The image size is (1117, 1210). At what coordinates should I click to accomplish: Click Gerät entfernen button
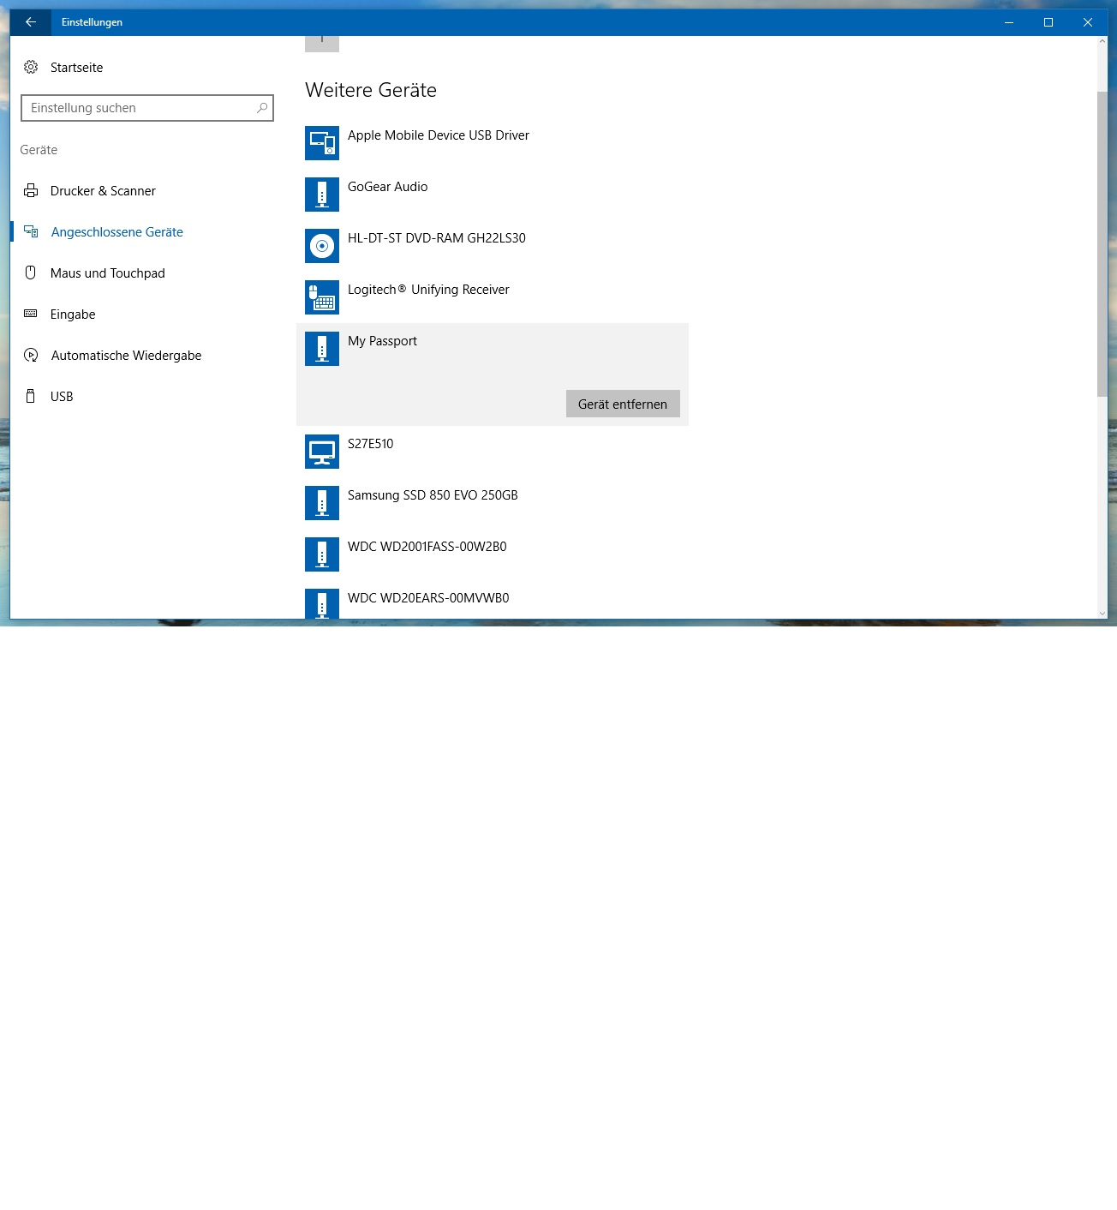623,404
